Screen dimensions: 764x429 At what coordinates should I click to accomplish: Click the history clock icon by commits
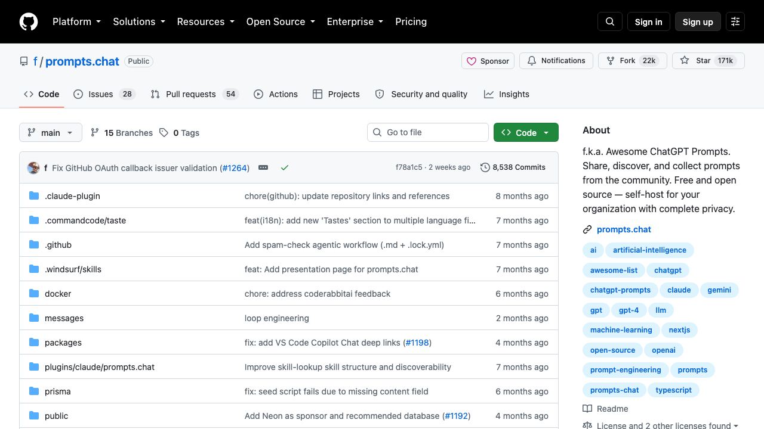[485, 167]
